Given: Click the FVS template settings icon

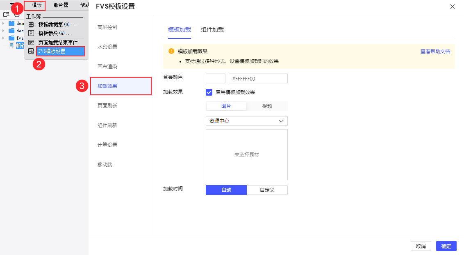Looking at the screenshot, I should [31, 51].
